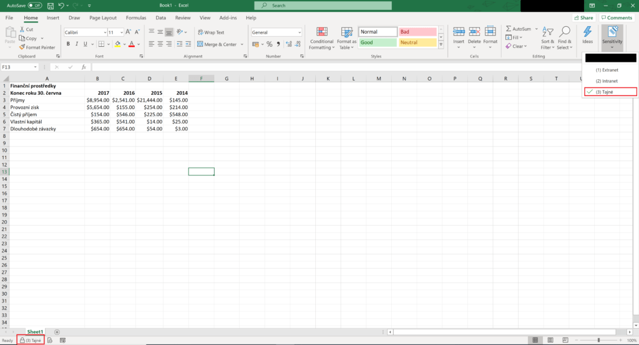639x345 pixels.
Task: Click the Share button
Action: pos(583,18)
